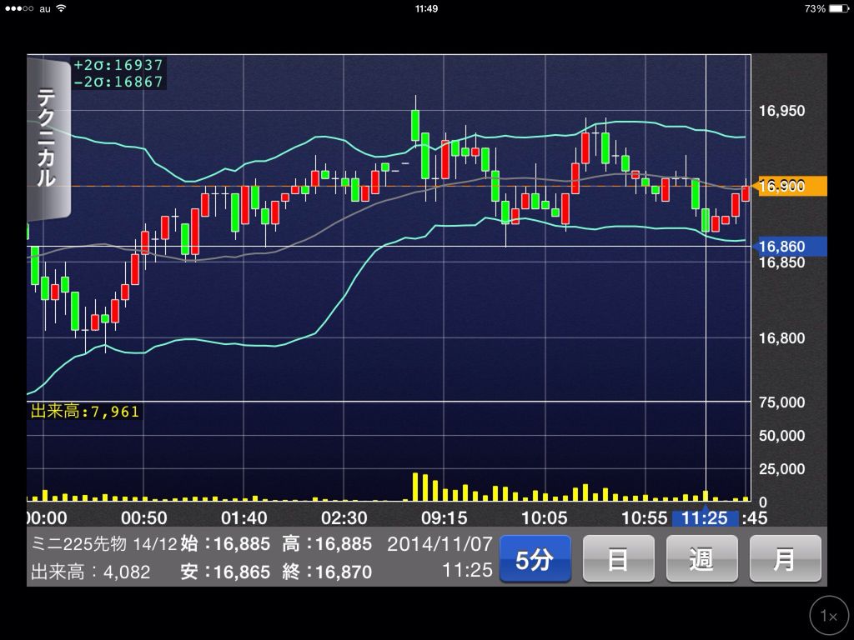Tap the Wi-Fi icon in status bar
This screenshot has width=854, height=640.
[x=61, y=8]
